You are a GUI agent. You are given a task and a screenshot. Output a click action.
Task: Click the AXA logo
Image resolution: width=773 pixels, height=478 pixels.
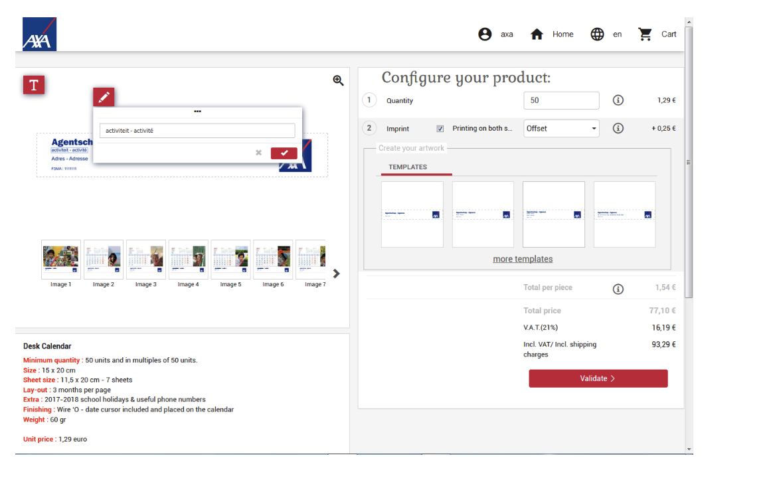click(x=39, y=34)
